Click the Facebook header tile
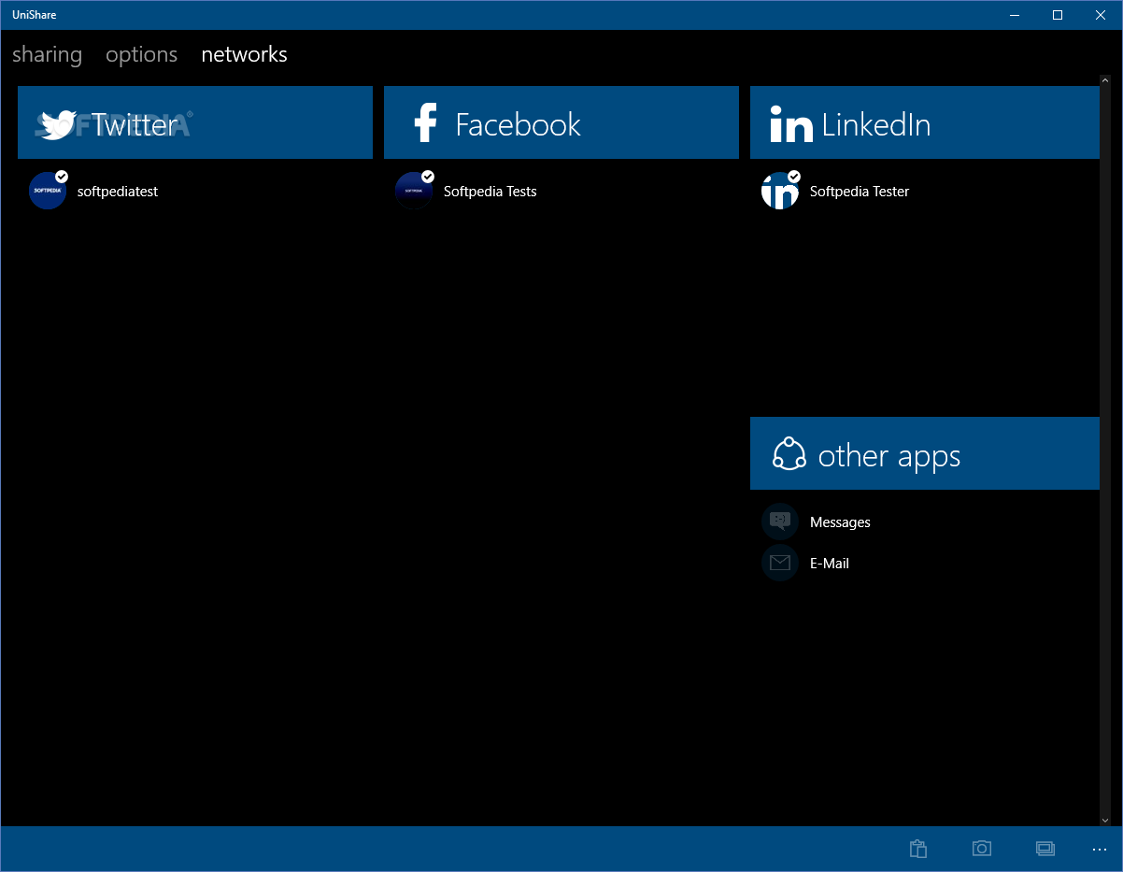 click(x=561, y=122)
